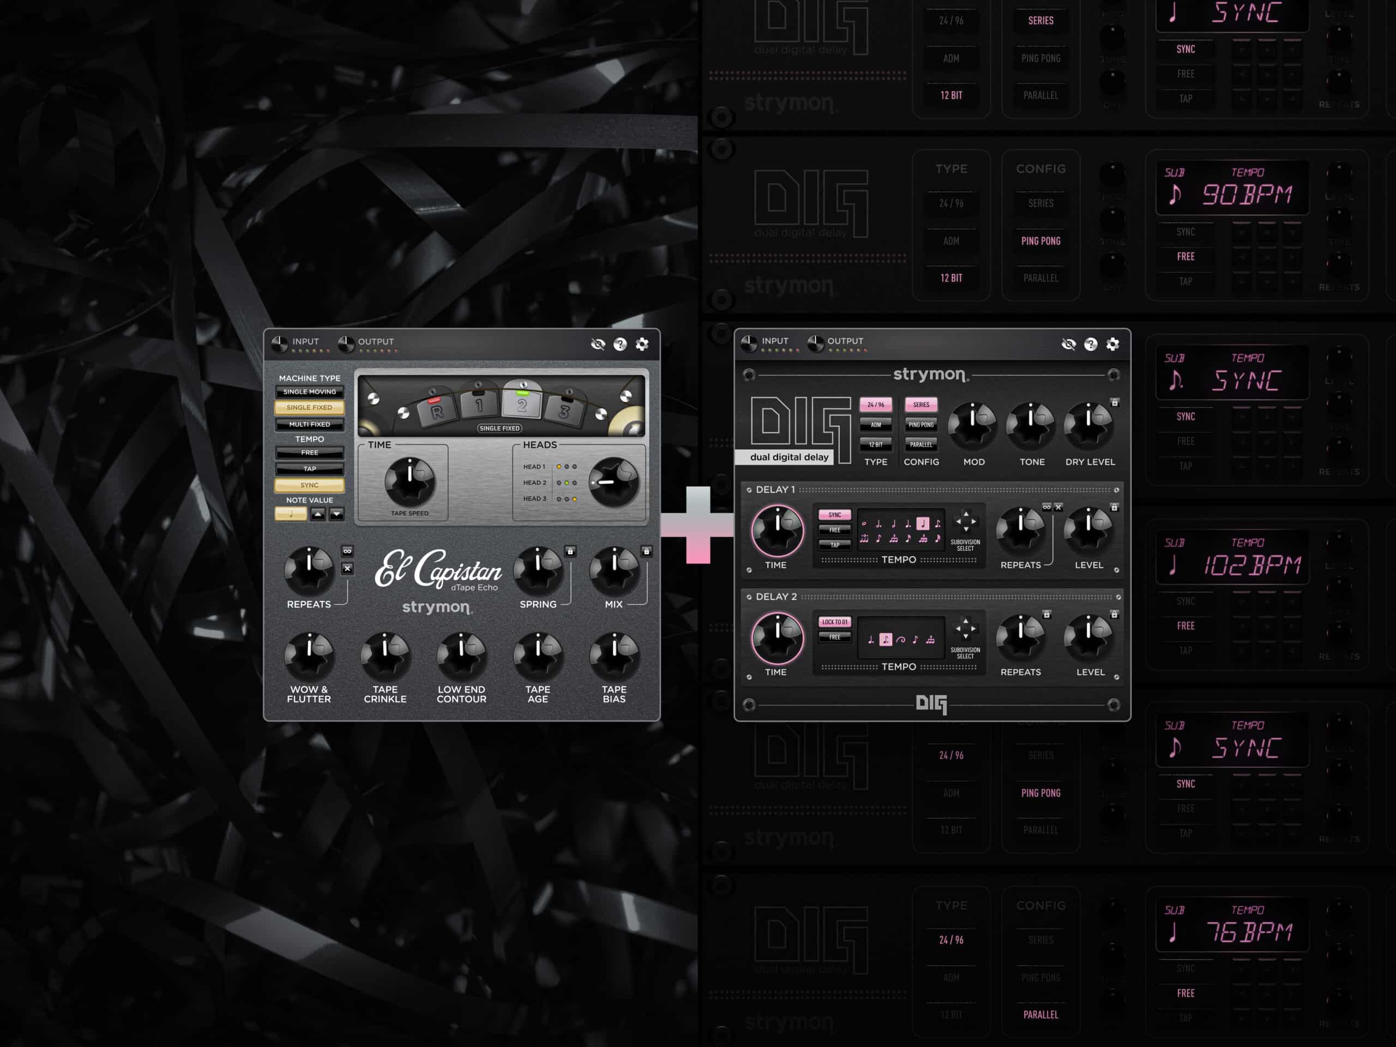Set El Capistan tempo mode to Tap

[x=309, y=469]
